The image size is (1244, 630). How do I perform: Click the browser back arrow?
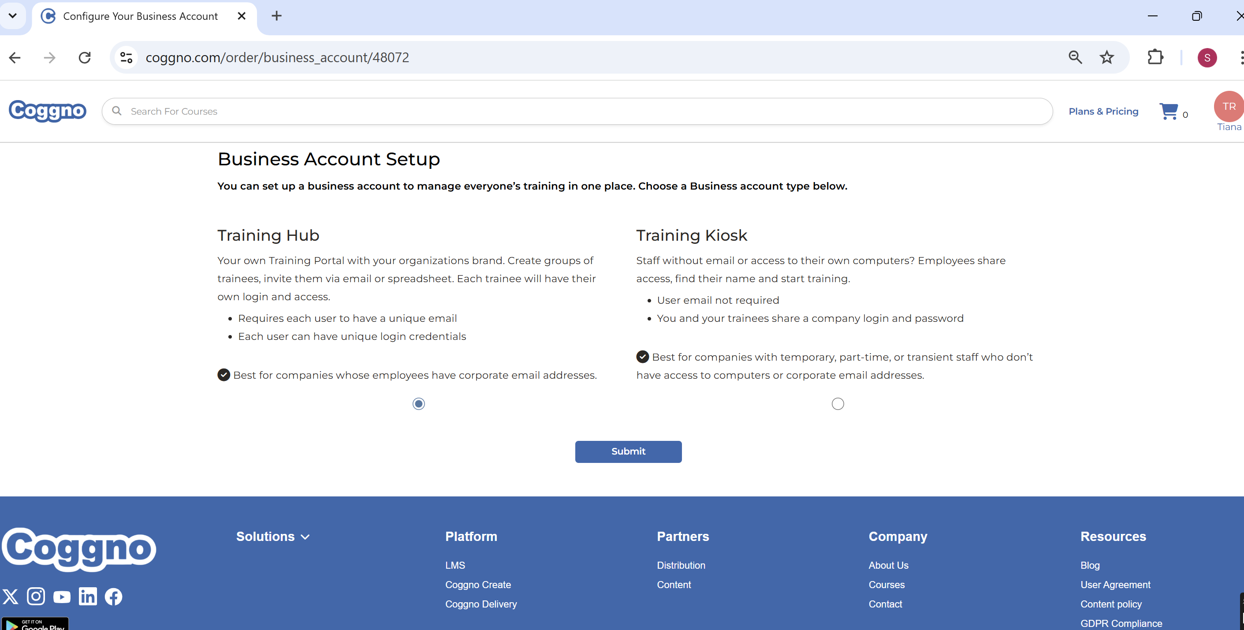[15, 57]
